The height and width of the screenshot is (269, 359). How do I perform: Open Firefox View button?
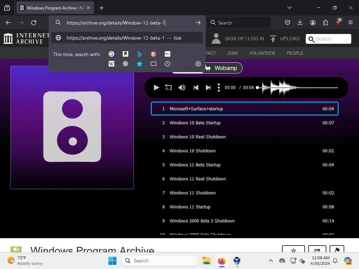[x=7, y=8]
